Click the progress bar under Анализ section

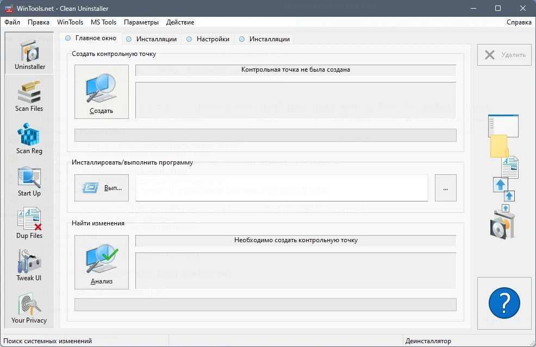(265, 305)
